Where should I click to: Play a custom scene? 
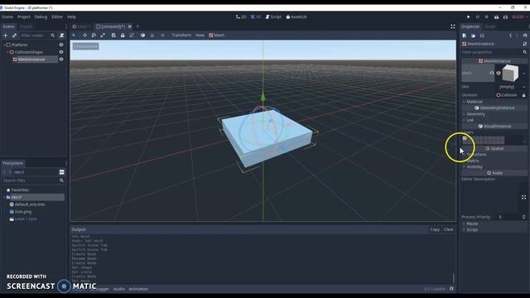(505, 17)
